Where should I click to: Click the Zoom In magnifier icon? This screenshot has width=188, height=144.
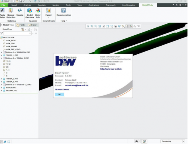92,26
